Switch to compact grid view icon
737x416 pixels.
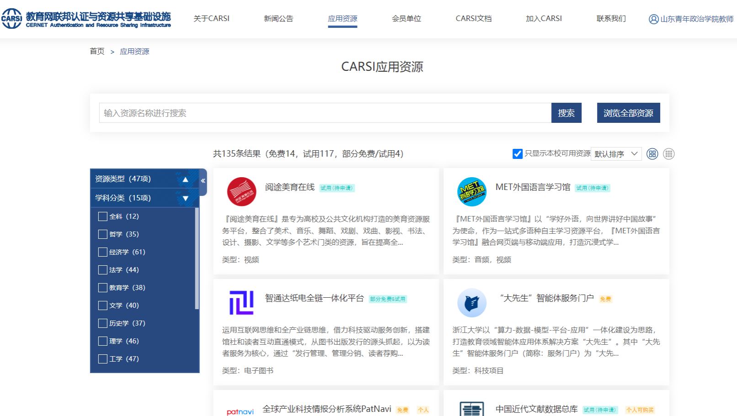(668, 154)
